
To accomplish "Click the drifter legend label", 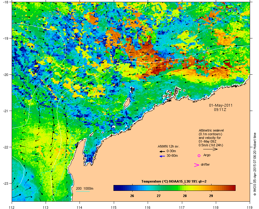I will [x=205, y=164].
